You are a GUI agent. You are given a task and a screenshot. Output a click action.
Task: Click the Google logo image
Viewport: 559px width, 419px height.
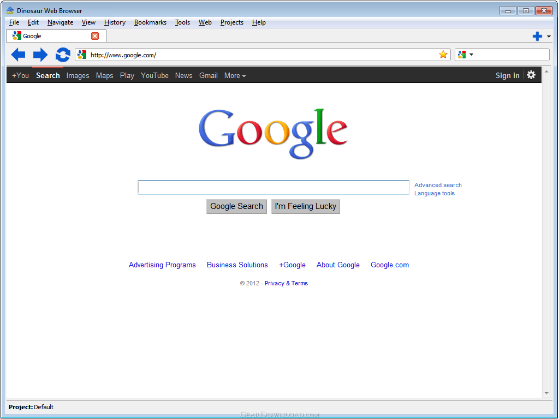click(273, 134)
